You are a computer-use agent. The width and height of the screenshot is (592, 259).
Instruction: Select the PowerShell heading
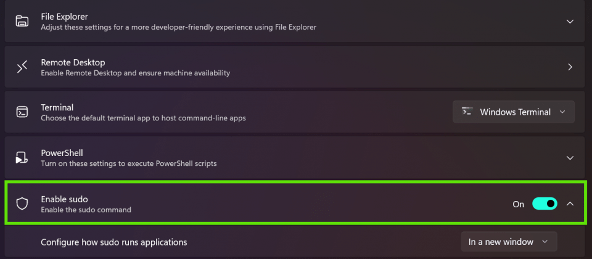coord(62,153)
